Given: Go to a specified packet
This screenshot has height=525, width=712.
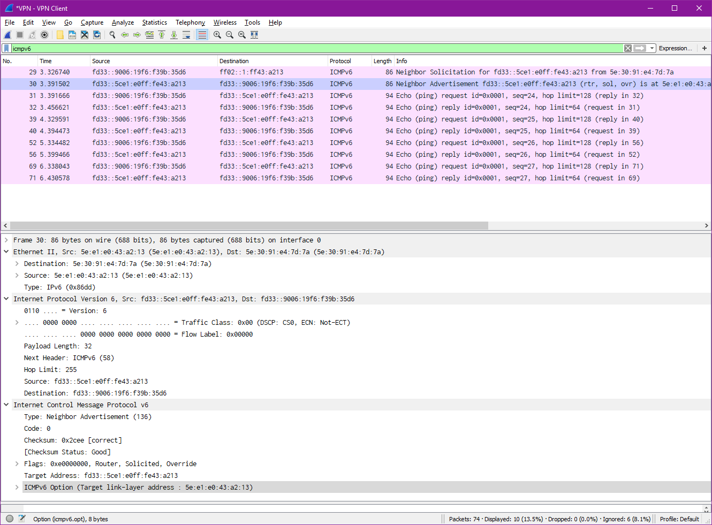Looking at the screenshot, I should click(149, 35).
